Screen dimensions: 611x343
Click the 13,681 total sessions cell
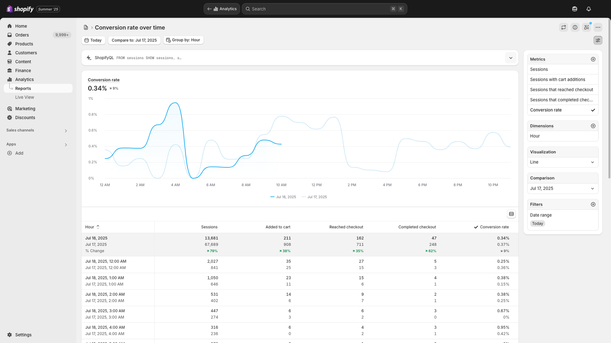point(211,238)
